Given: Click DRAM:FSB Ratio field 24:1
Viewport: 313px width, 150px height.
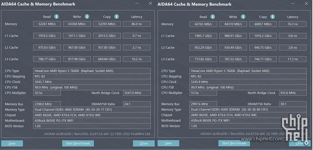Looking at the screenshot, I should (137, 104).
